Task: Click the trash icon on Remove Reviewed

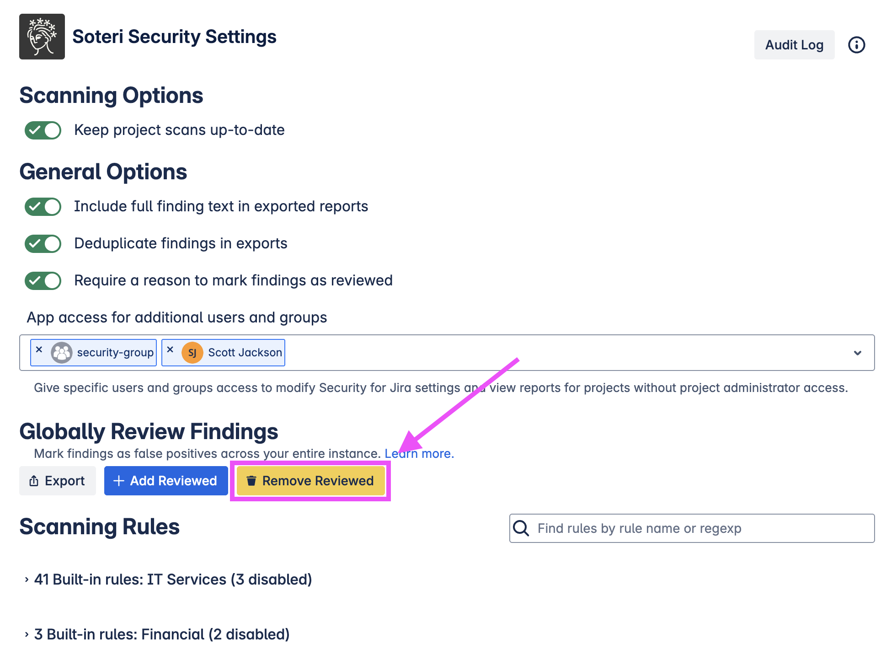Action: [251, 481]
